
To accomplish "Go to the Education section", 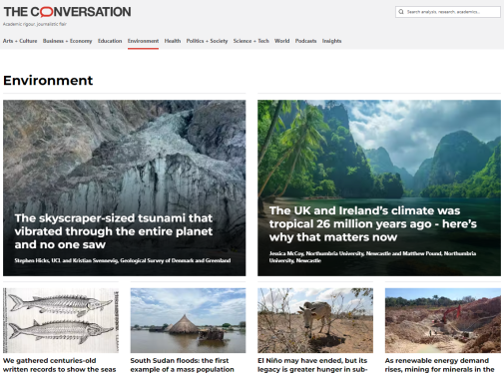I will tap(110, 41).
